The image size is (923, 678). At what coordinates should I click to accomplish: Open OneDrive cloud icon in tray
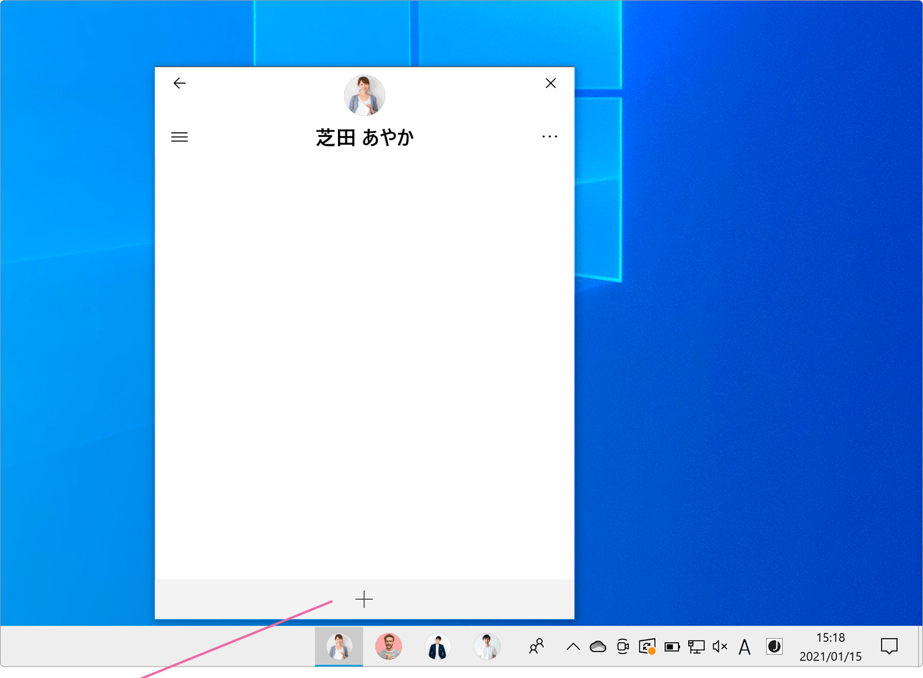(598, 647)
